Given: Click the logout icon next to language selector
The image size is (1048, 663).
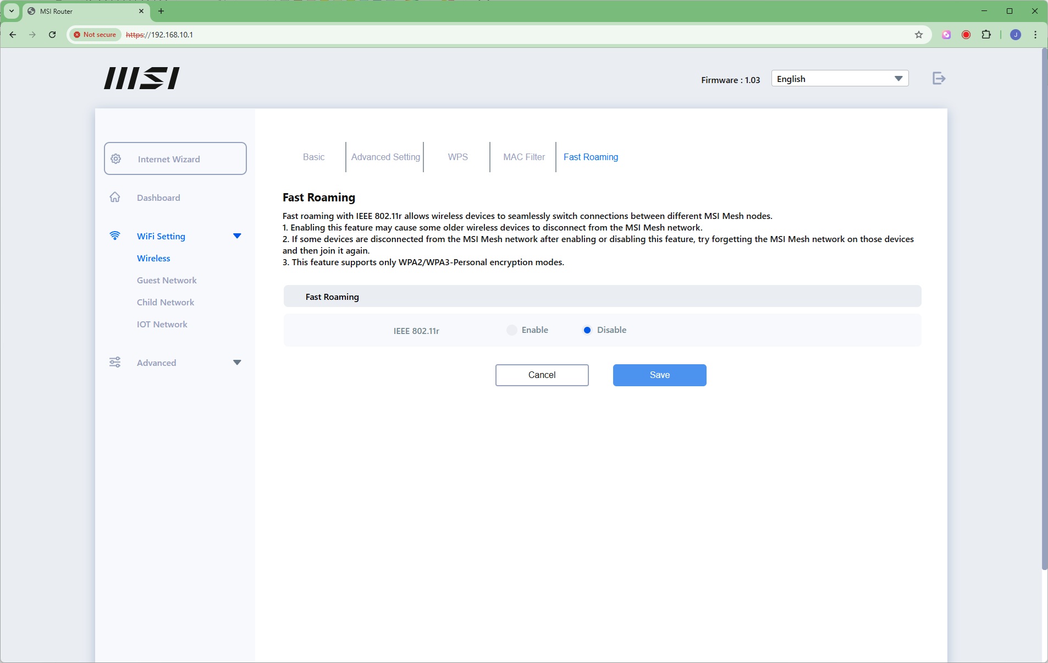Looking at the screenshot, I should point(939,79).
